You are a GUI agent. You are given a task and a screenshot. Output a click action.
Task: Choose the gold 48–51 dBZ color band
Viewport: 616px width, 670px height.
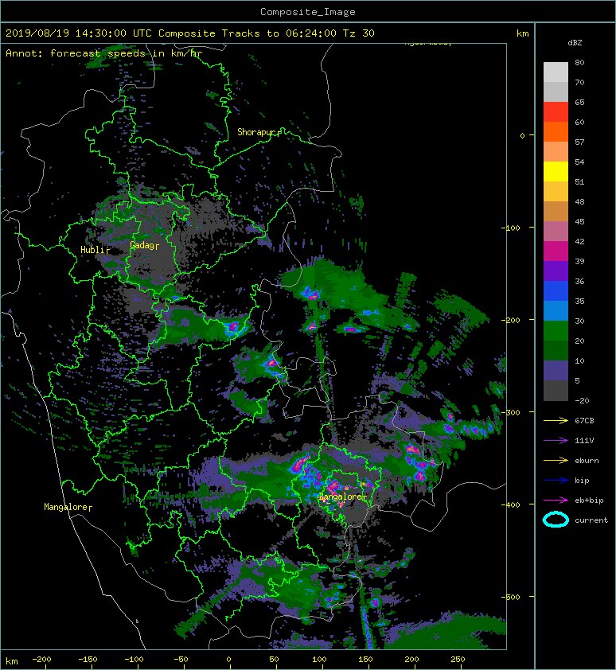click(x=556, y=192)
